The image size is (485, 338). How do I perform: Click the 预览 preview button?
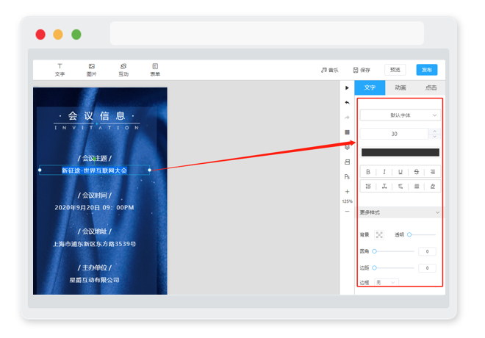tap(395, 70)
